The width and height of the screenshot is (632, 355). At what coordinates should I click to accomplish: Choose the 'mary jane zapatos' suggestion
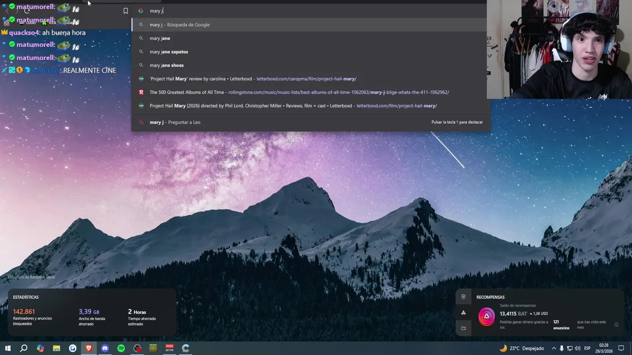[x=311, y=52]
